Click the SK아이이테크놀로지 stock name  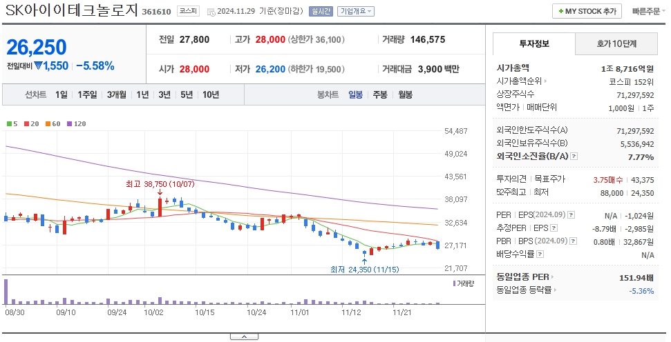pos(71,10)
